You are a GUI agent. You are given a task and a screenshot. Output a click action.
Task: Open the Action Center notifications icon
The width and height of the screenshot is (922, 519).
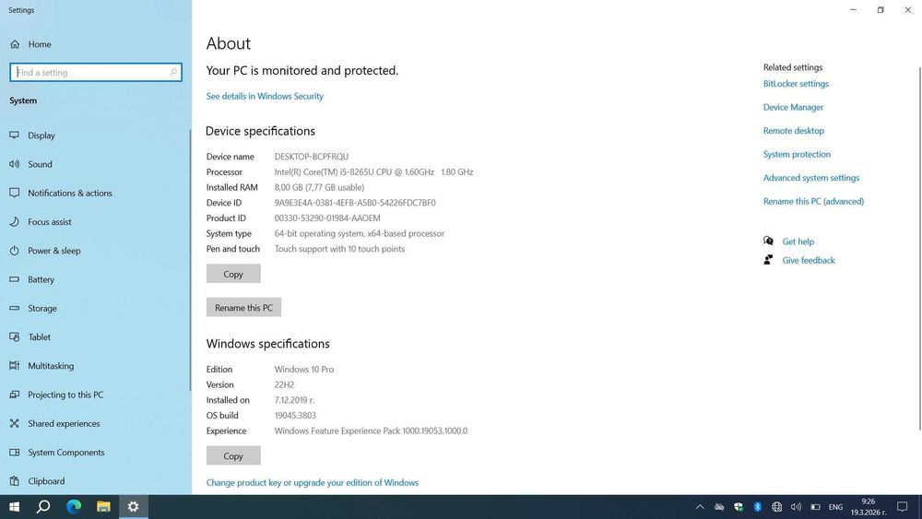(902, 507)
